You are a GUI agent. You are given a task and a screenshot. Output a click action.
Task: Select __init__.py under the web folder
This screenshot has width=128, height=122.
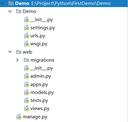point(41,68)
